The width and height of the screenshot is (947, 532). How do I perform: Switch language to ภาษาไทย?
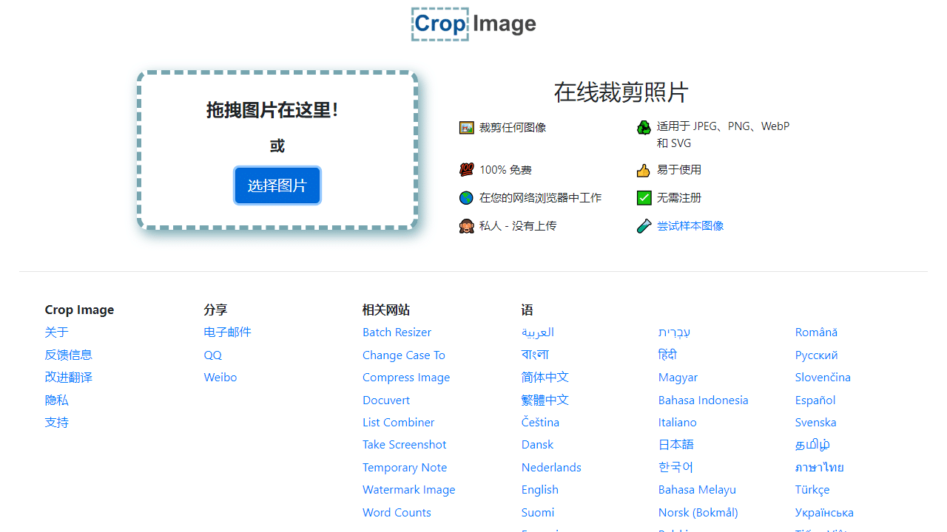point(819,468)
